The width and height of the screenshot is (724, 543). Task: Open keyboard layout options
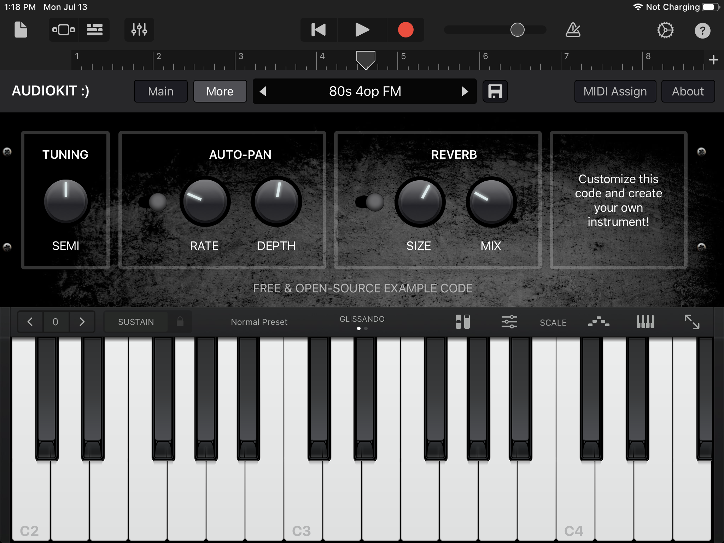pos(645,322)
